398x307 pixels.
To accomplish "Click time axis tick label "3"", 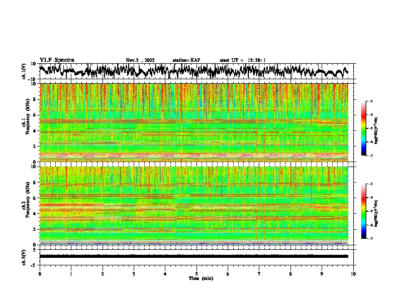I will click(x=134, y=274).
